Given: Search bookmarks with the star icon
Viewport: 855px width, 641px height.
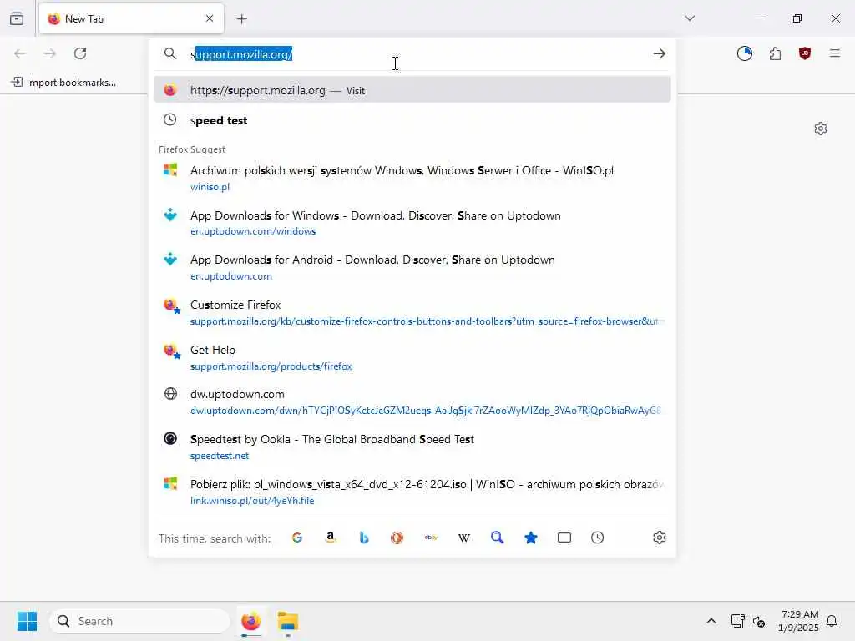Looking at the screenshot, I should click(530, 538).
